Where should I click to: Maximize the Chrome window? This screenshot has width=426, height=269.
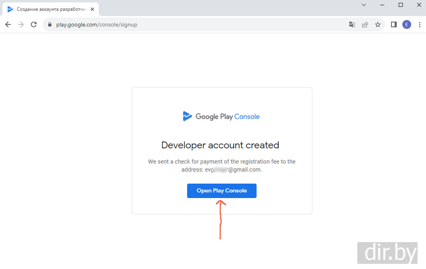point(401,5)
